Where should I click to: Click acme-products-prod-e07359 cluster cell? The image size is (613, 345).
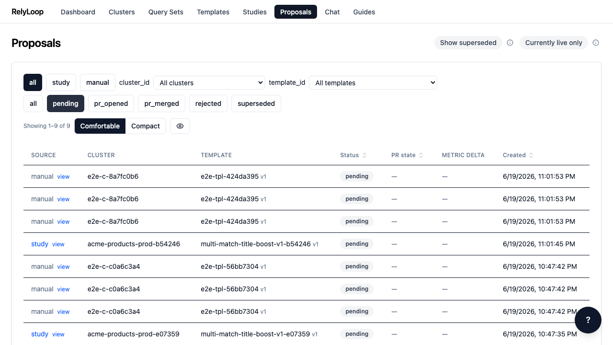click(x=134, y=334)
